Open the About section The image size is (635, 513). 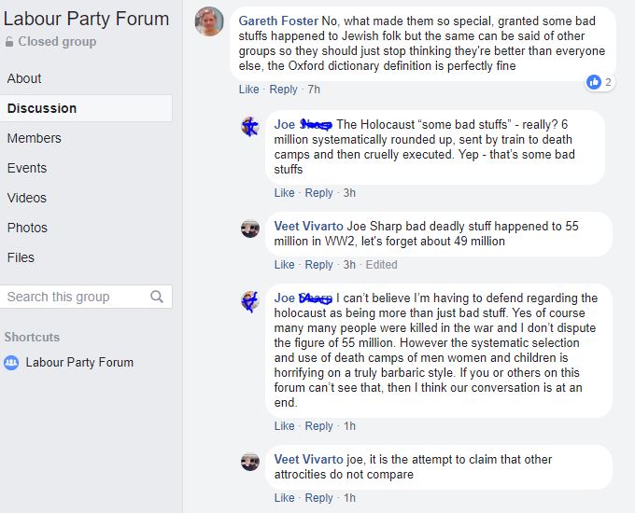[24, 78]
